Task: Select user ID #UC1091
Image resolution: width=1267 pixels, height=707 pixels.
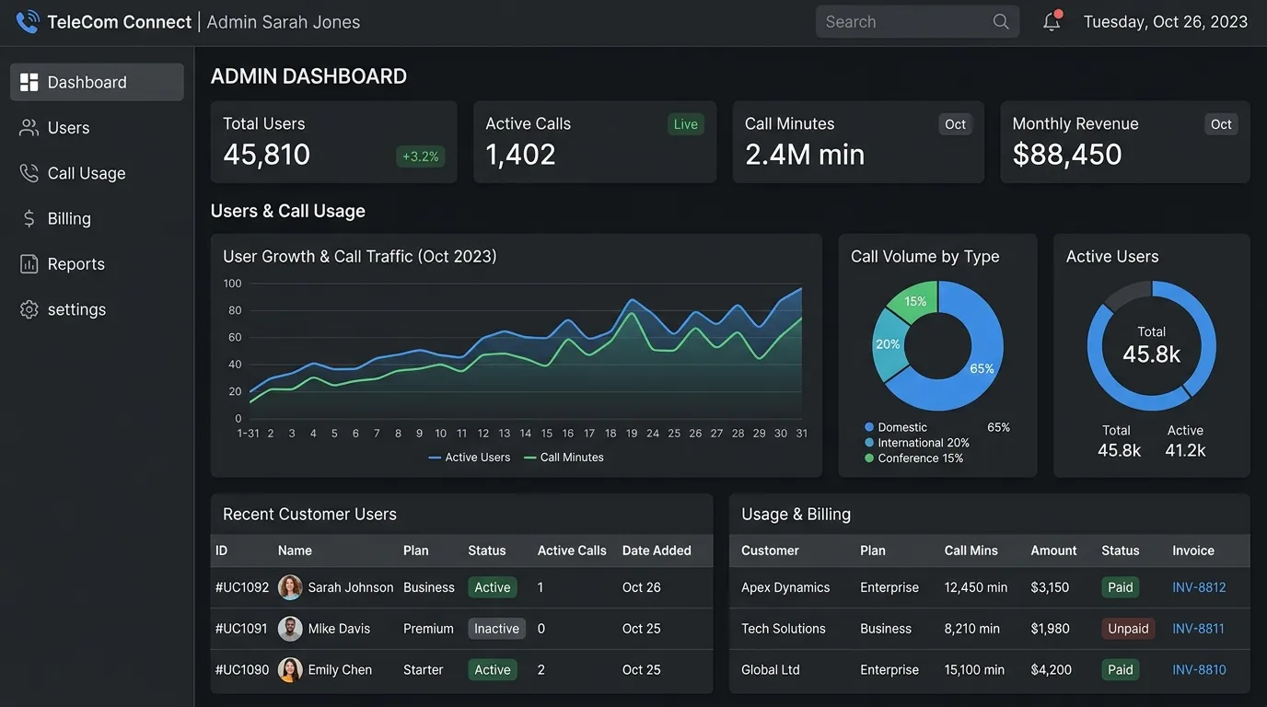Action: coord(241,629)
